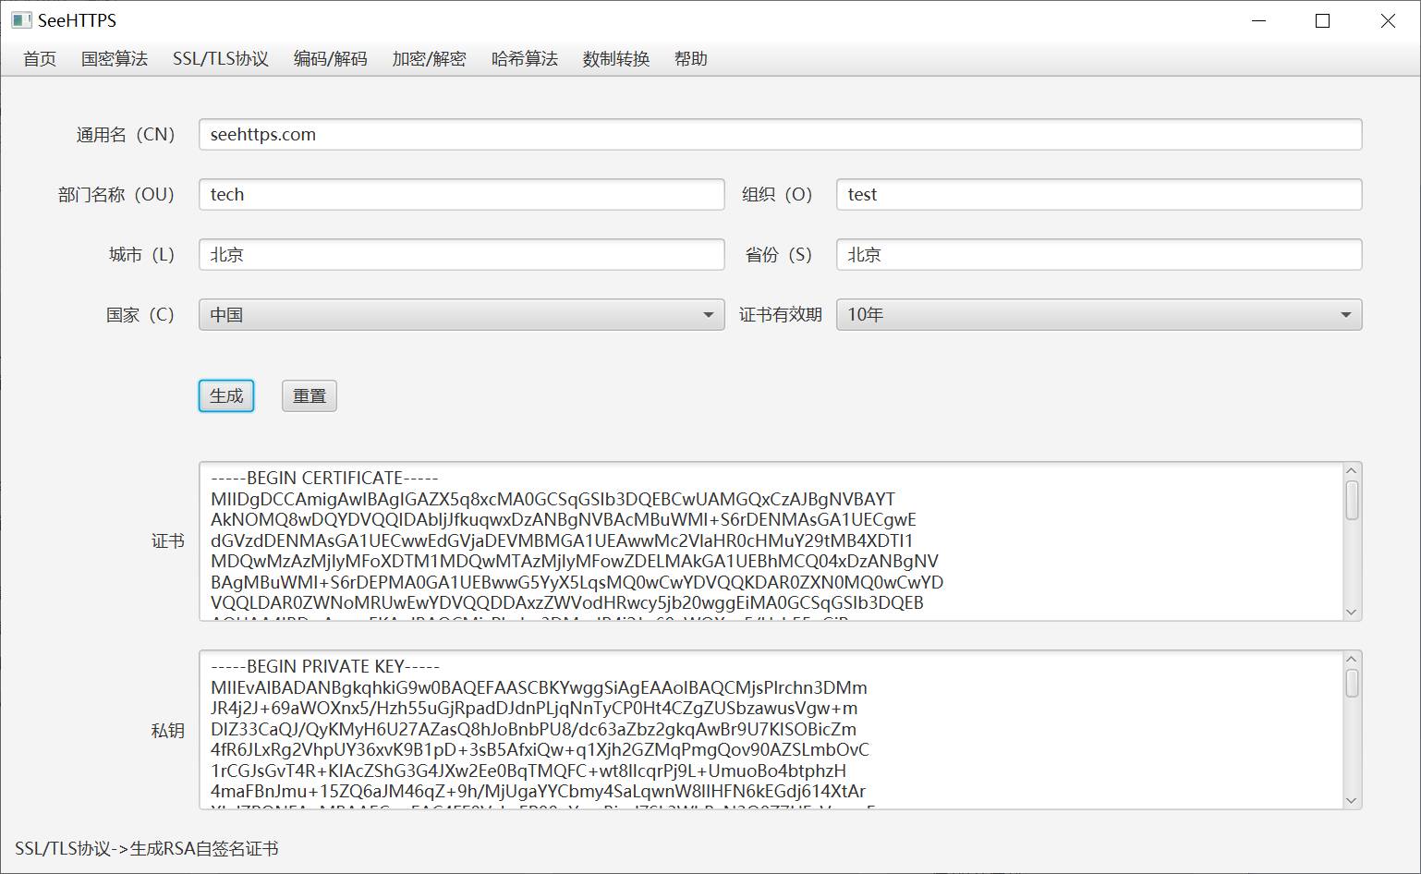Maximize the SeeHTTPS window
This screenshot has height=874, width=1421.
point(1322,20)
